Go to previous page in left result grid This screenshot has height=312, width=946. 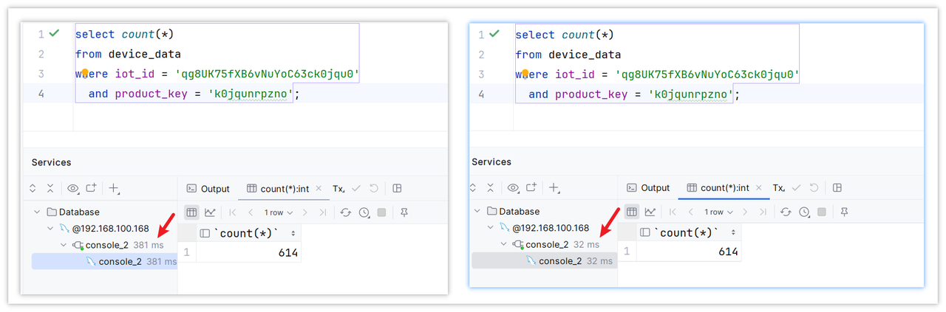click(251, 212)
